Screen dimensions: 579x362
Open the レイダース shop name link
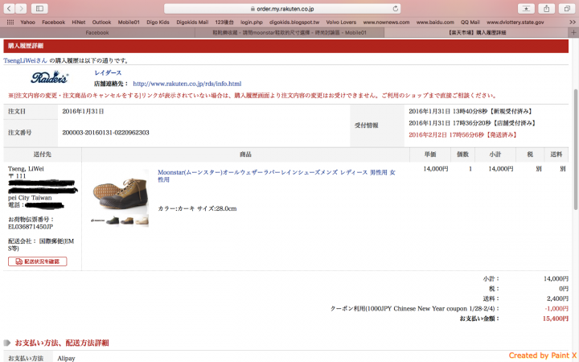(x=108, y=72)
